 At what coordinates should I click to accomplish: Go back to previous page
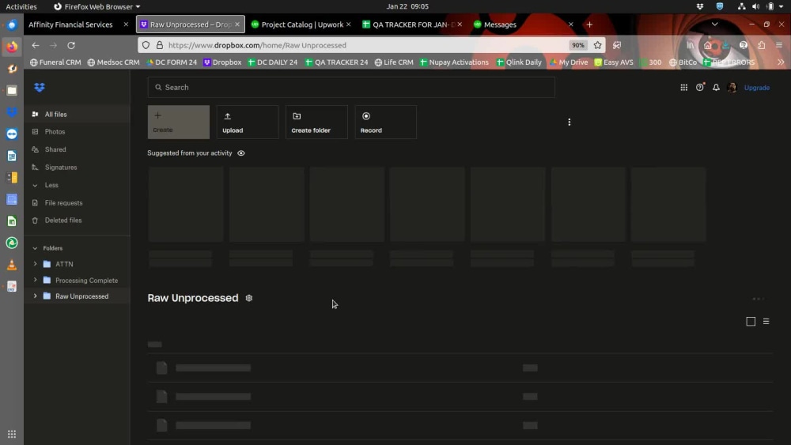point(36,45)
